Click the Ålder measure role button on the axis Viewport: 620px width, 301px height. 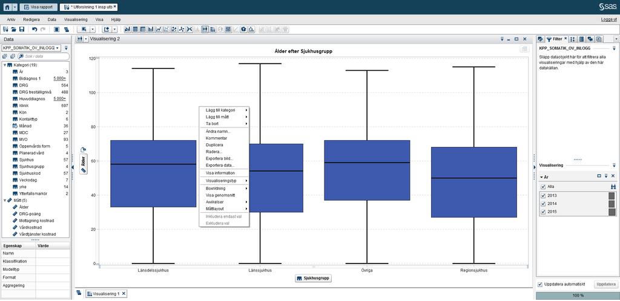pos(83,163)
